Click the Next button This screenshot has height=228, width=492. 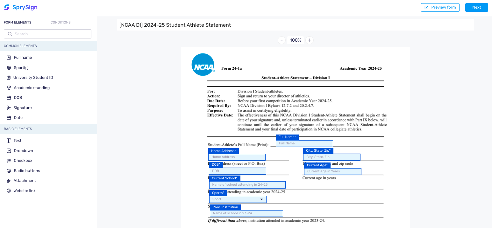coord(477,7)
